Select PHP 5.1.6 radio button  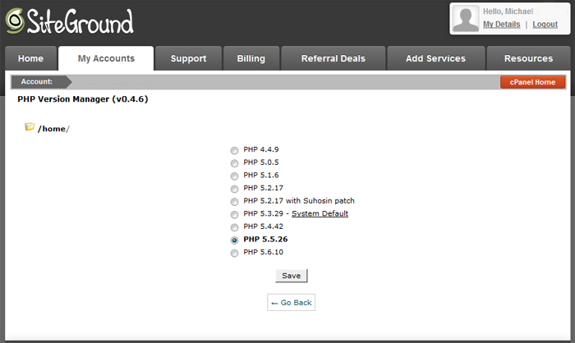[234, 176]
